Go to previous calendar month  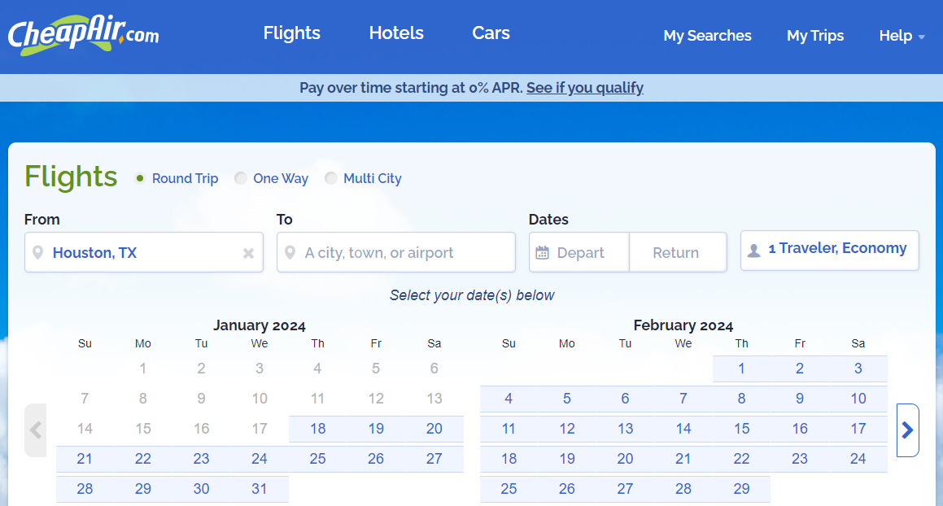point(36,430)
